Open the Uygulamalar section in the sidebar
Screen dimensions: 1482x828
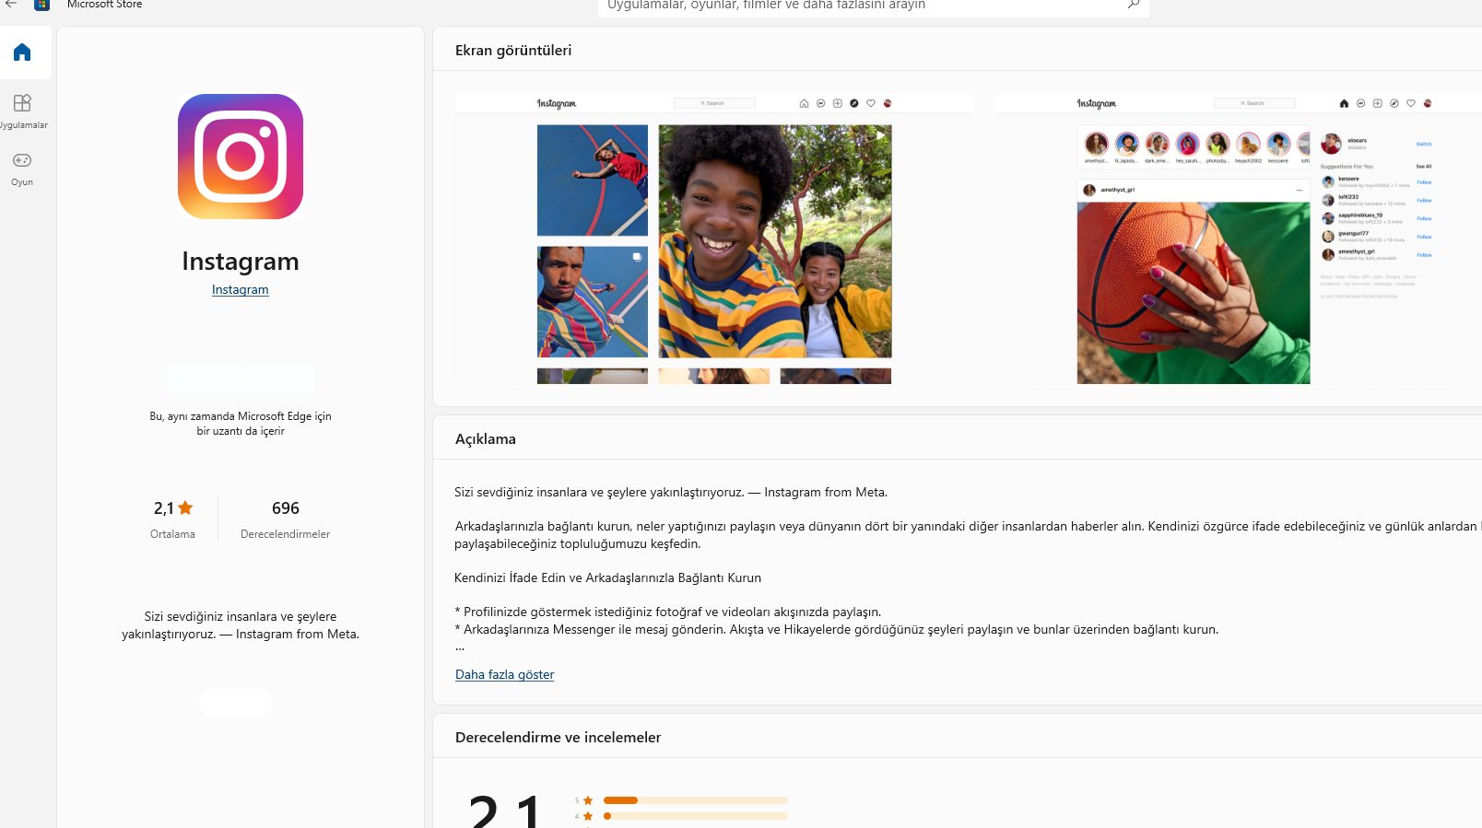point(22,110)
